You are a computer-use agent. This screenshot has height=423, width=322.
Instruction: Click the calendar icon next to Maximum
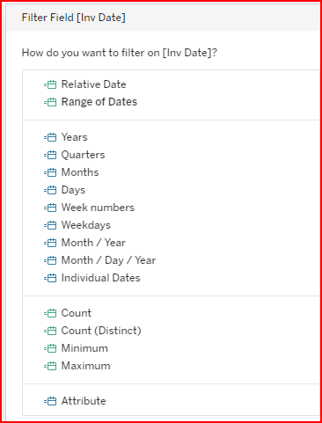tap(50, 366)
